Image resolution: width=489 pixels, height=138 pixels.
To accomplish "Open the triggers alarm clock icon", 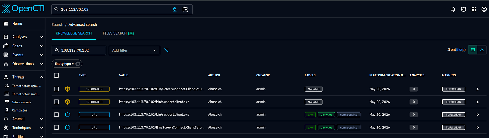I will [x=464, y=9].
